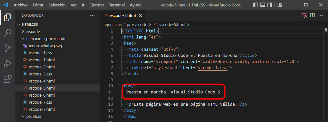Open Explorer views and more actions ellipsis
The image size is (328, 122).
pyautogui.click(x=92, y=15)
